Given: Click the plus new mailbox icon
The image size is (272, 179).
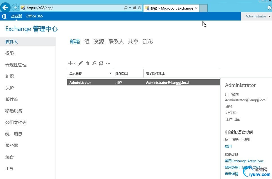Looking at the screenshot, I should point(70,63).
